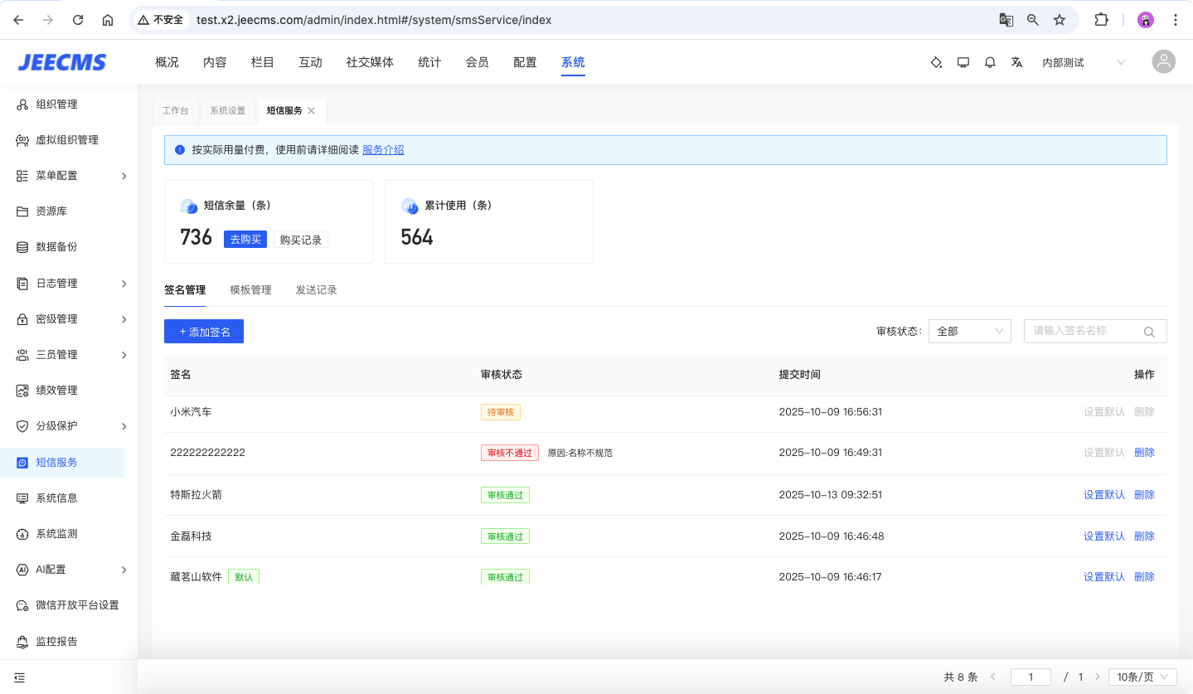Click the theme paint bucket icon
The height and width of the screenshot is (694, 1193).
coord(936,62)
